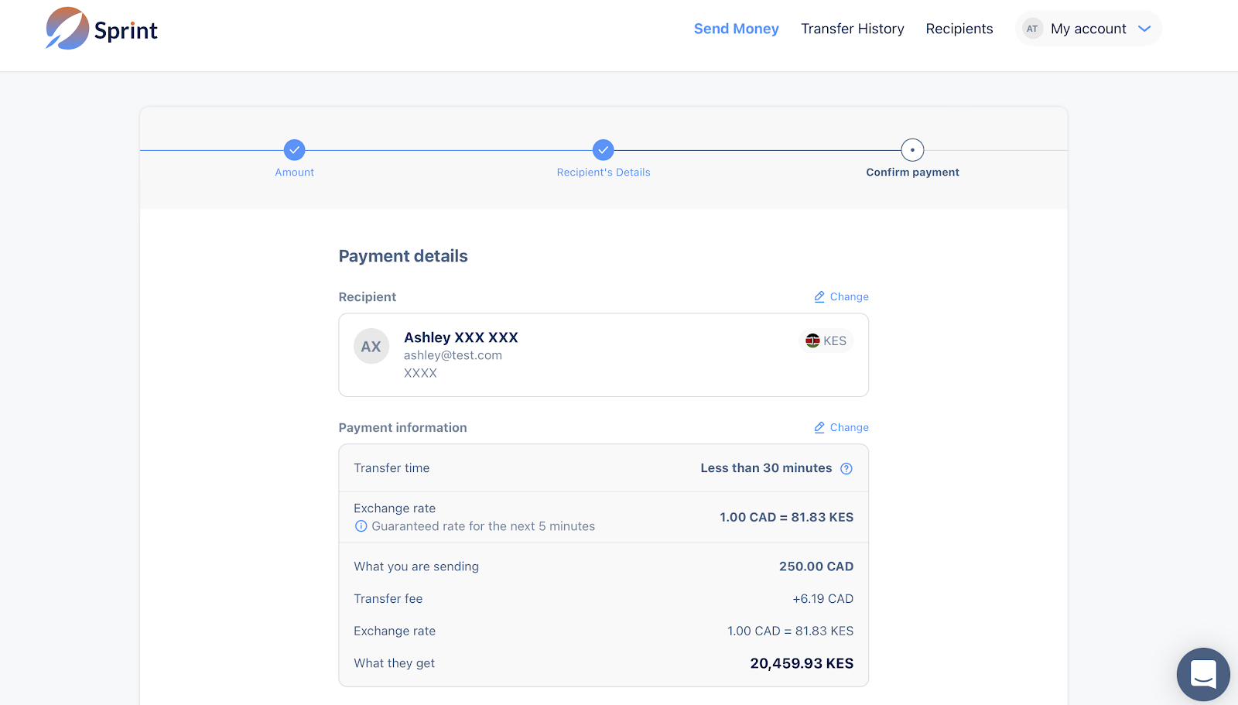This screenshot has width=1238, height=705.
Task: Click the My account chevron arrow
Action: pos(1144,29)
